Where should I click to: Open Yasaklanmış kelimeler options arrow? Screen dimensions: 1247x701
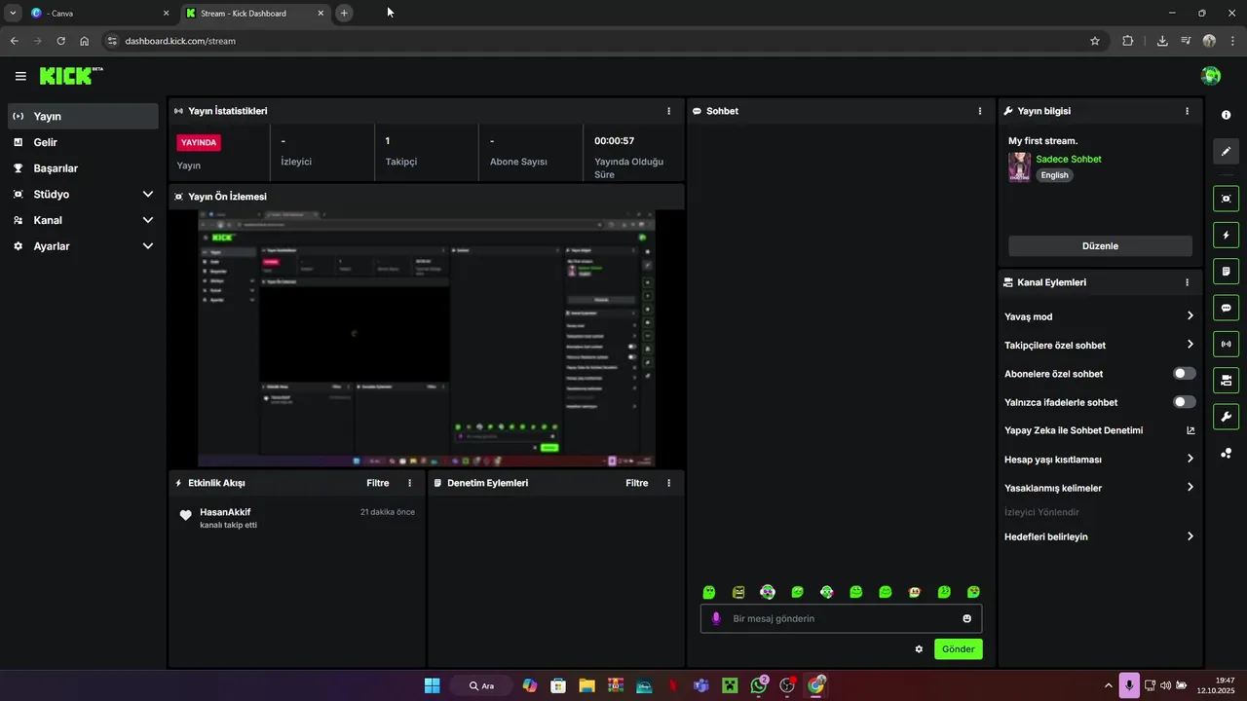click(x=1190, y=488)
